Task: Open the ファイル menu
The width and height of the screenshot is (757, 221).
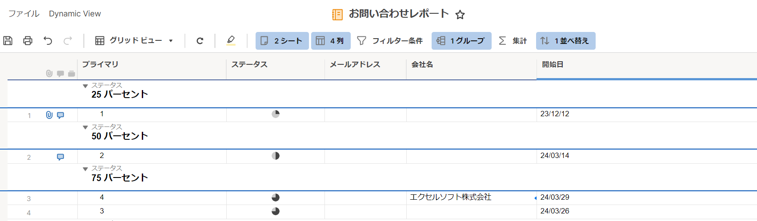Action: point(24,14)
